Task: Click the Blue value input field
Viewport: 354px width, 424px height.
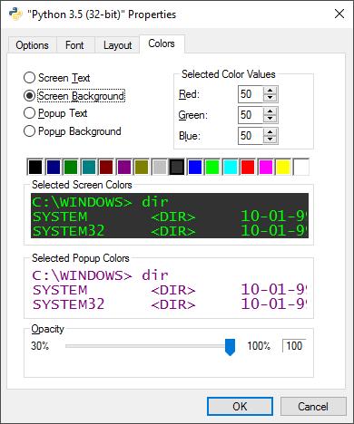Action: (251, 136)
